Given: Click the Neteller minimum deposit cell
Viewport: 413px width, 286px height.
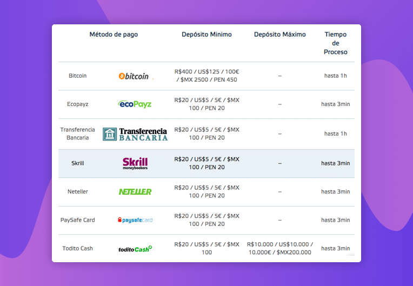Looking at the screenshot, I should tap(206, 191).
